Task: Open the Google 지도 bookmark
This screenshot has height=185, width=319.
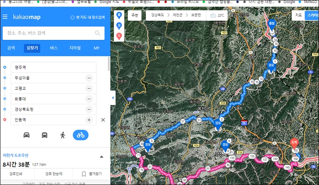Action: click(107, 2)
